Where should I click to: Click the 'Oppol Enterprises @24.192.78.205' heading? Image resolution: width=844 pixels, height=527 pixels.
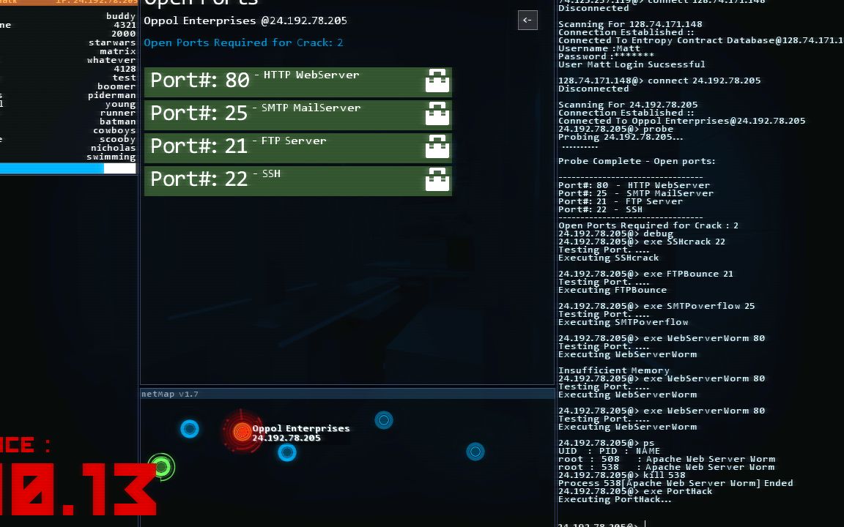(x=245, y=21)
